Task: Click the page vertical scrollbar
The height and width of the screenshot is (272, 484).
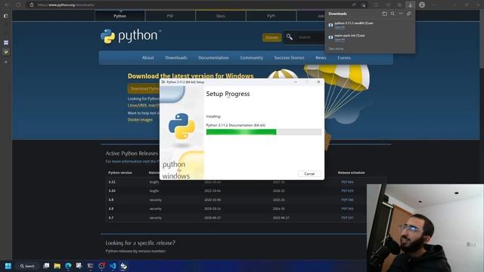Action: (482, 39)
